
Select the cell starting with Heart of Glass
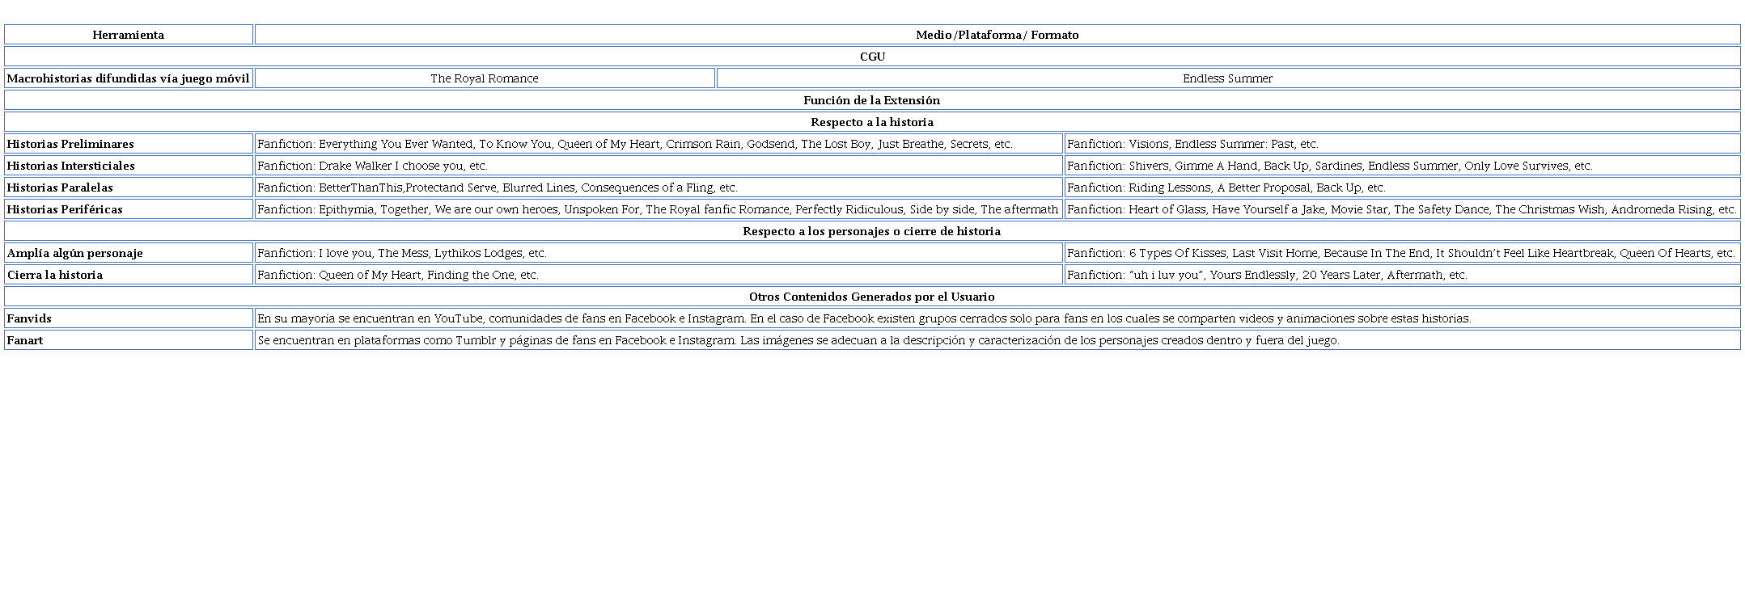point(1401,209)
